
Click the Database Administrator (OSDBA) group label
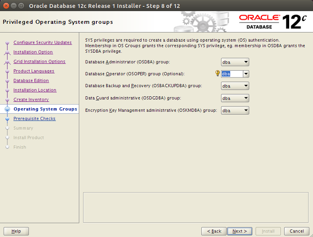click(x=127, y=62)
